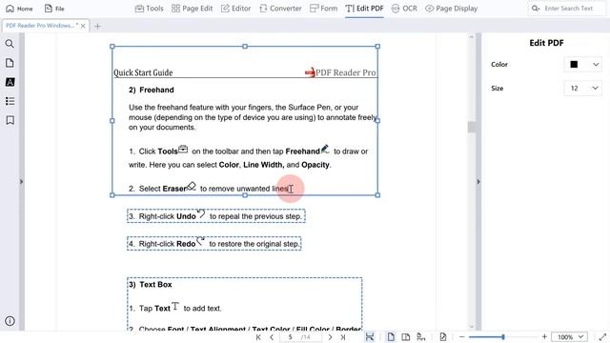The height and width of the screenshot is (343, 610).
Task: Go to the next page
Action: pyautogui.click(x=330, y=337)
